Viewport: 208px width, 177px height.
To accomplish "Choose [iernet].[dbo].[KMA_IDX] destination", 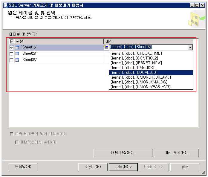I will [151, 68].
